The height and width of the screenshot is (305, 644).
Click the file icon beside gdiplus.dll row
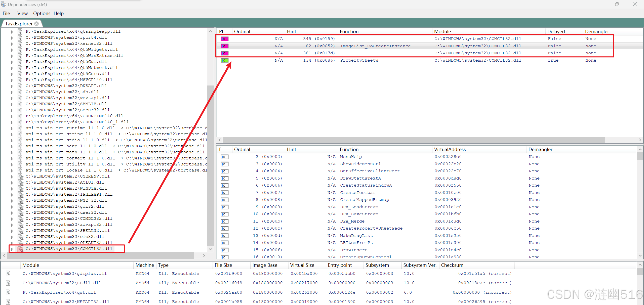(x=8, y=274)
